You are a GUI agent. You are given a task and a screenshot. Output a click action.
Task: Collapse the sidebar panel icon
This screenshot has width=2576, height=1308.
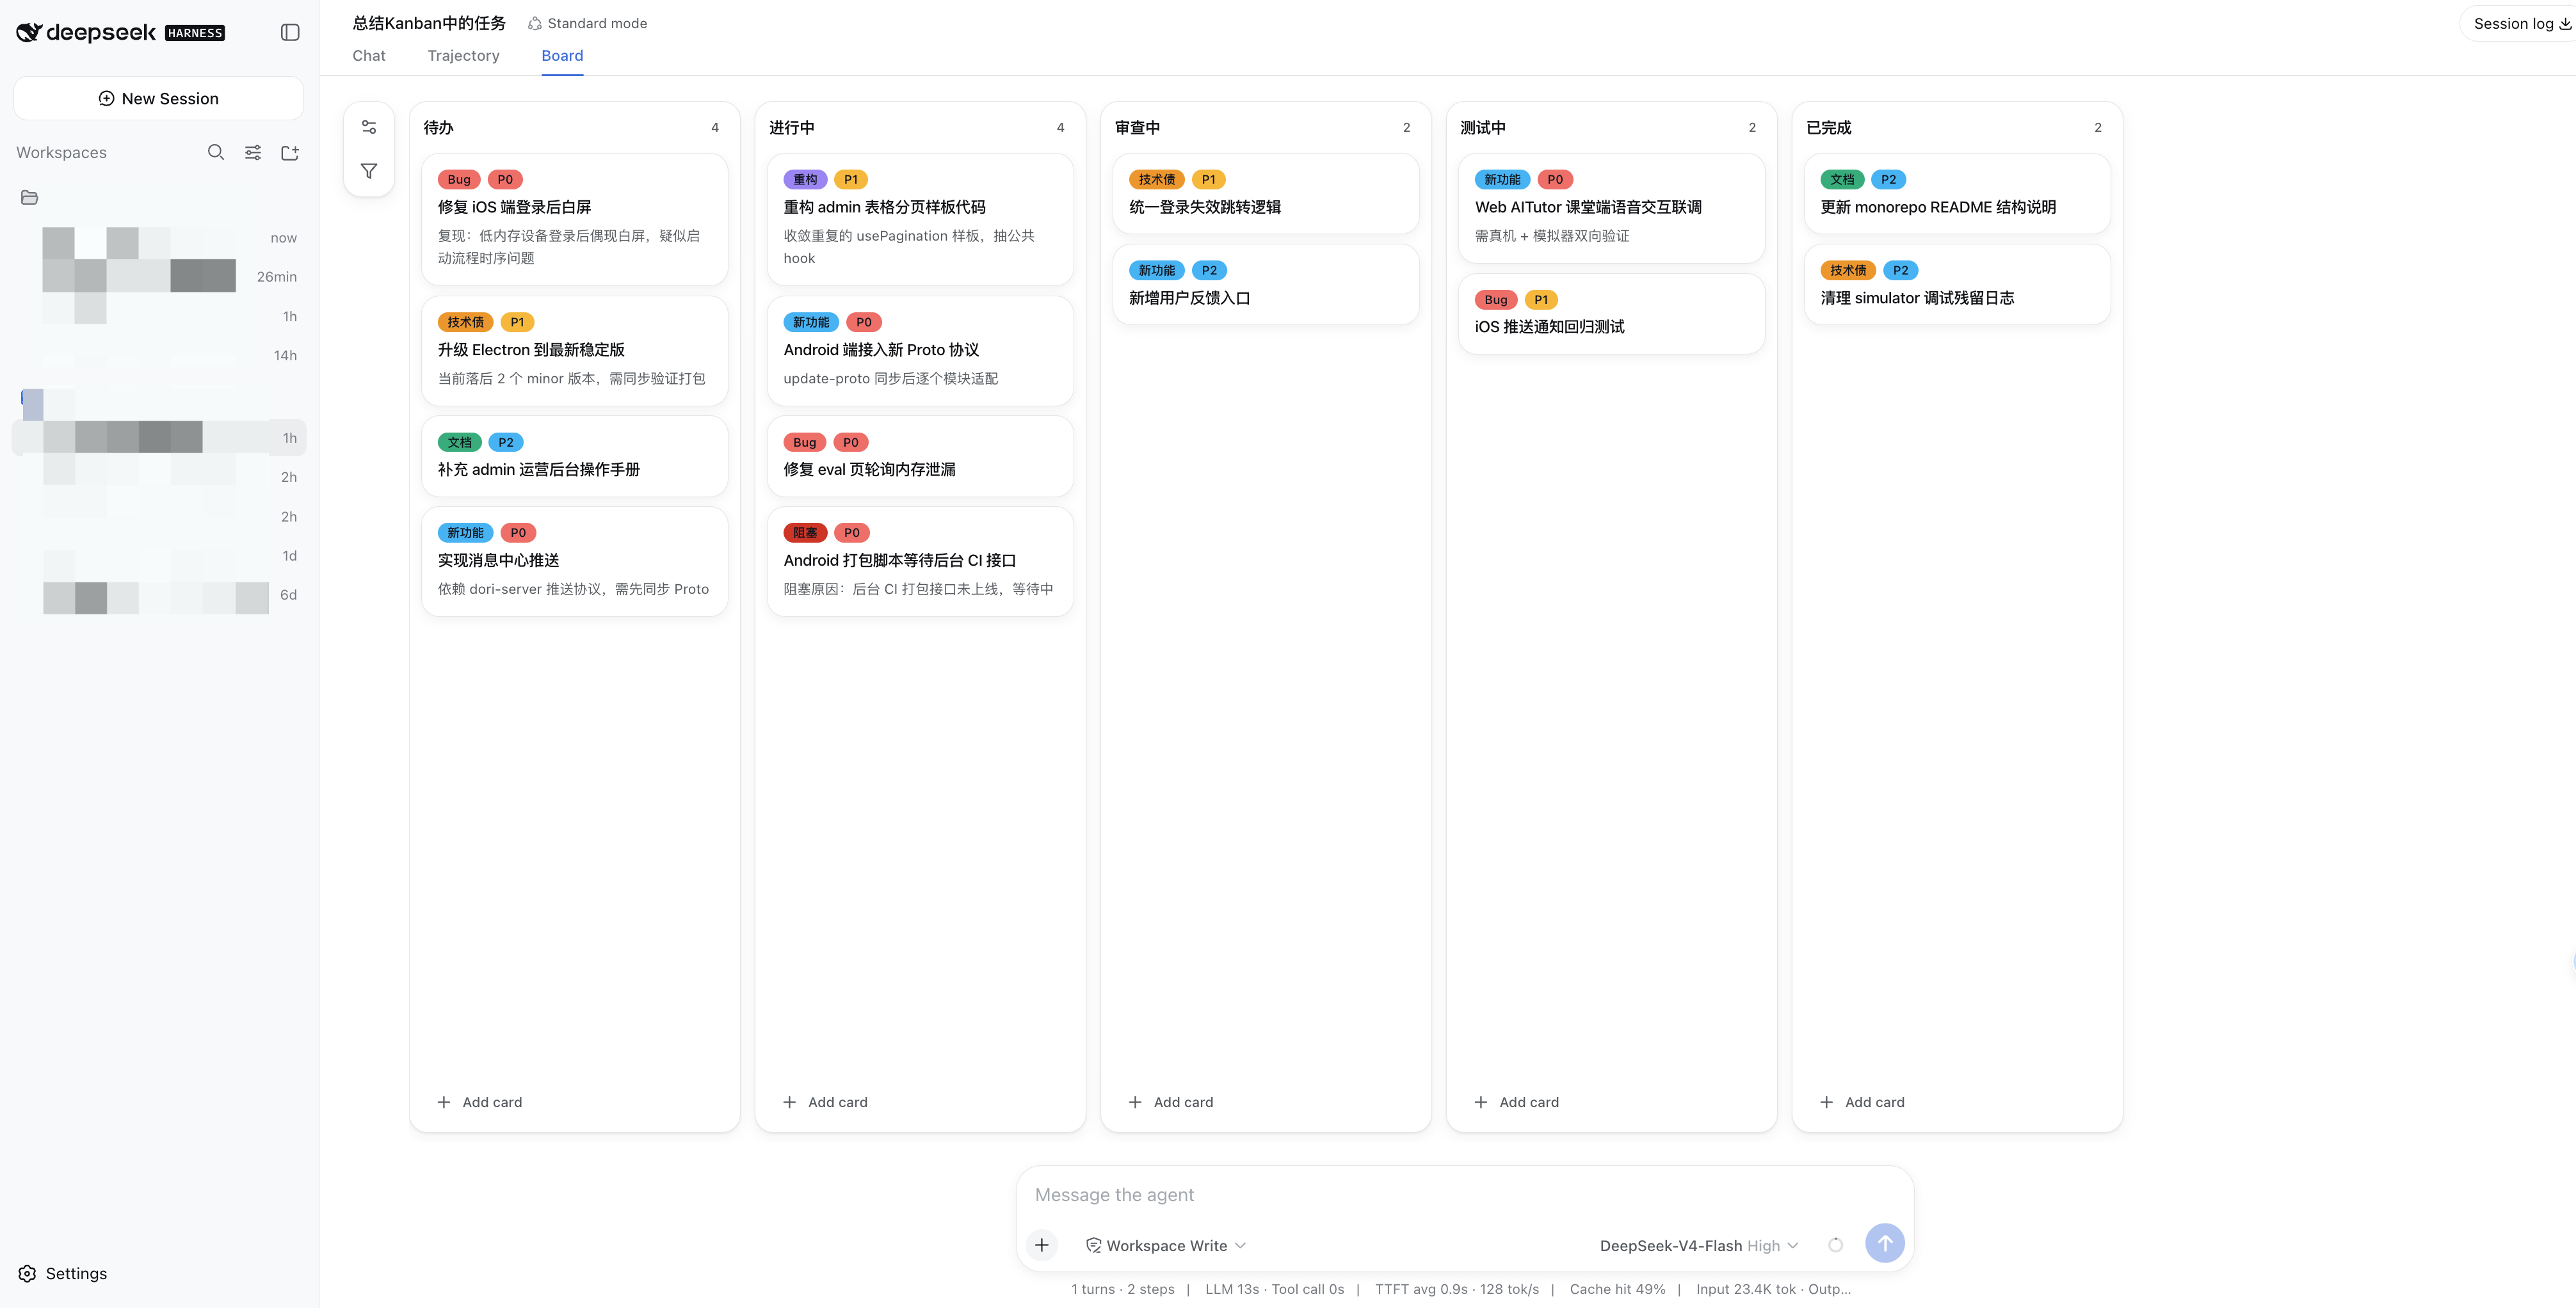click(x=290, y=33)
